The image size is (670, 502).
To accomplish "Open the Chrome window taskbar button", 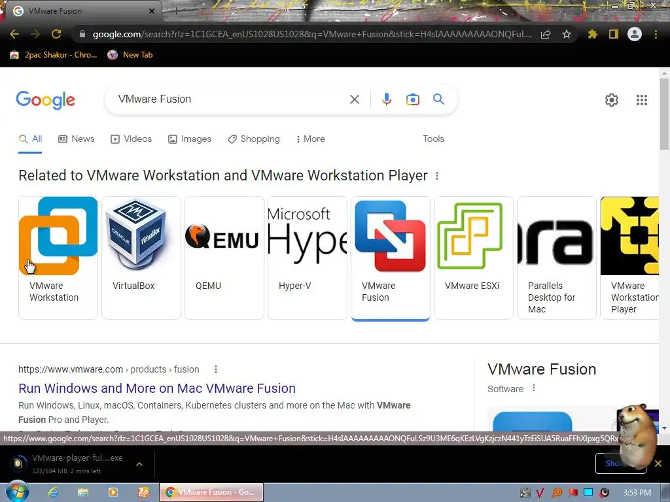I will (211, 492).
